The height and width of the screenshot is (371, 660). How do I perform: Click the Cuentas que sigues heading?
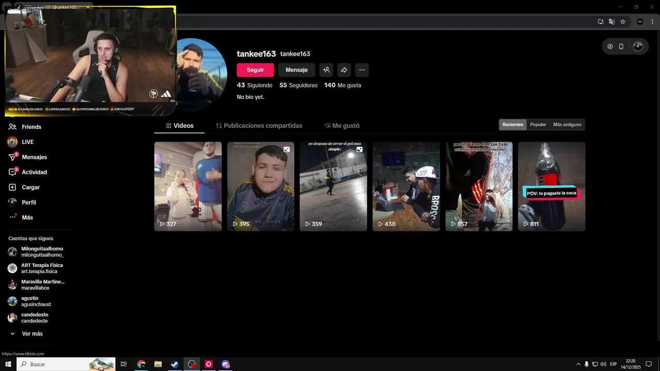[x=30, y=239]
